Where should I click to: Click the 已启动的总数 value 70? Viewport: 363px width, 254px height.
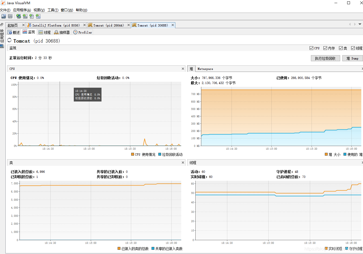coord(304,177)
